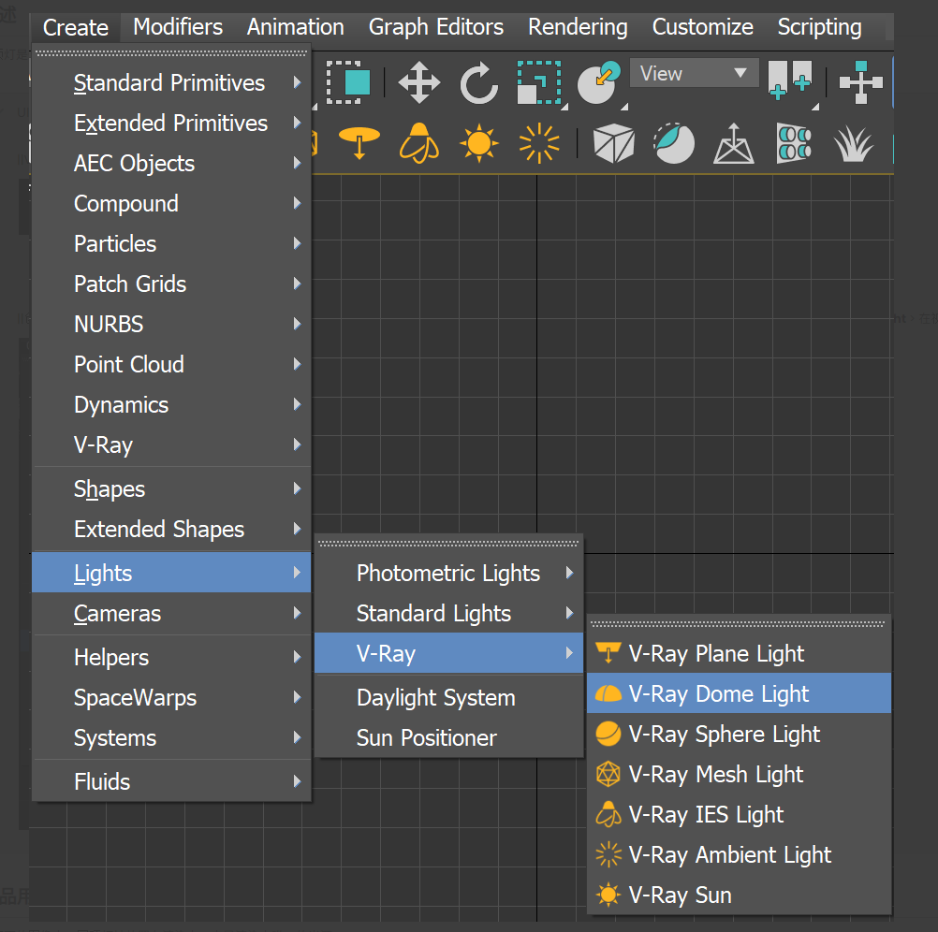Activate the Select and Scale tool
The height and width of the screenshot is (932, 938).
[539, 82]
